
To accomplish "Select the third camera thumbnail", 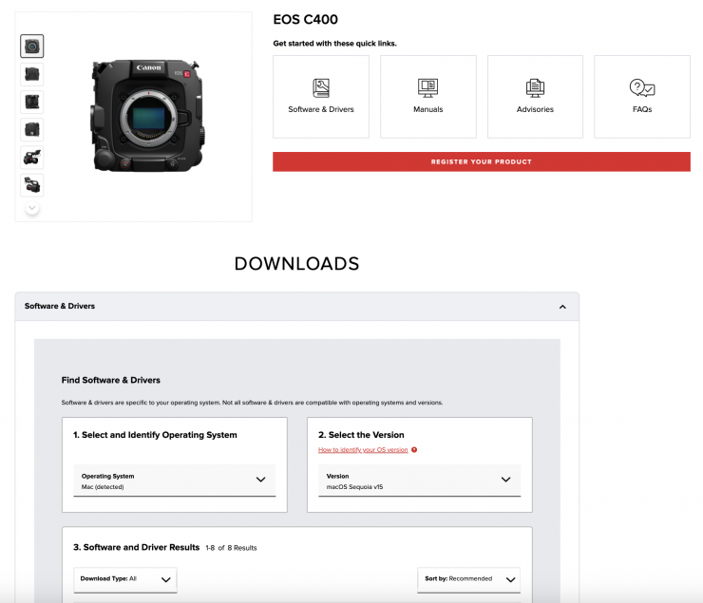I will 32,102.
